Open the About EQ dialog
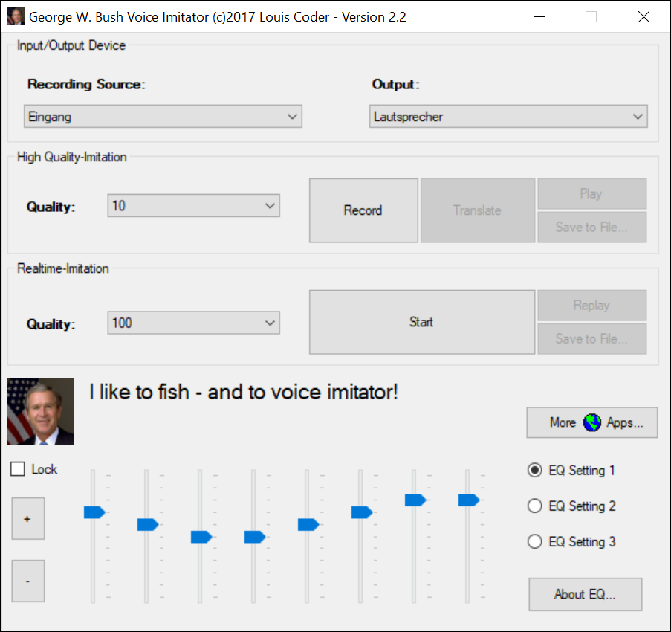 click(x=585, y=594)
